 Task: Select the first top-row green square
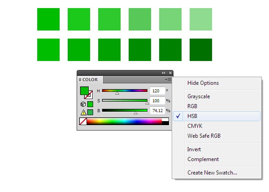coord(48,19)
